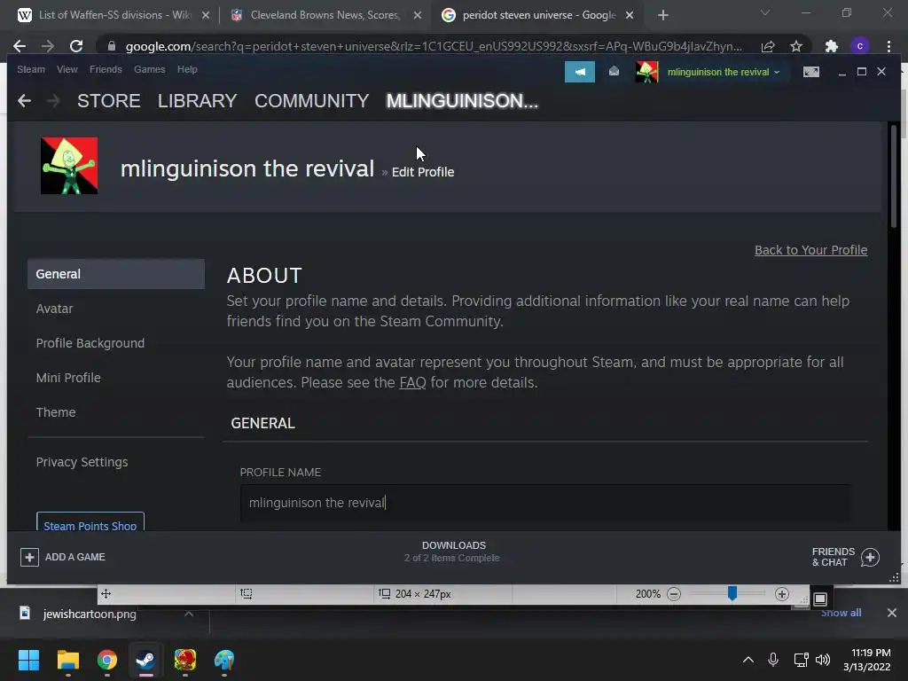Viewport: 908px width, 681px height.
Task: Open jewishcartoon.png downloaded file
Action: tap(90, 614)
